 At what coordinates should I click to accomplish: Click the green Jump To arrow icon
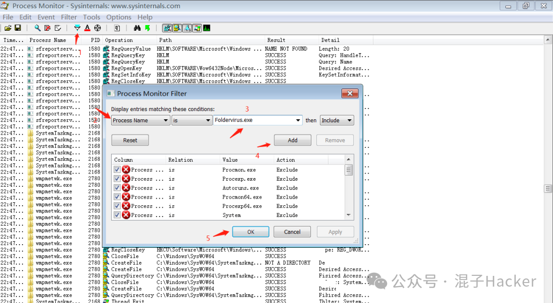[x=147, y=28]
